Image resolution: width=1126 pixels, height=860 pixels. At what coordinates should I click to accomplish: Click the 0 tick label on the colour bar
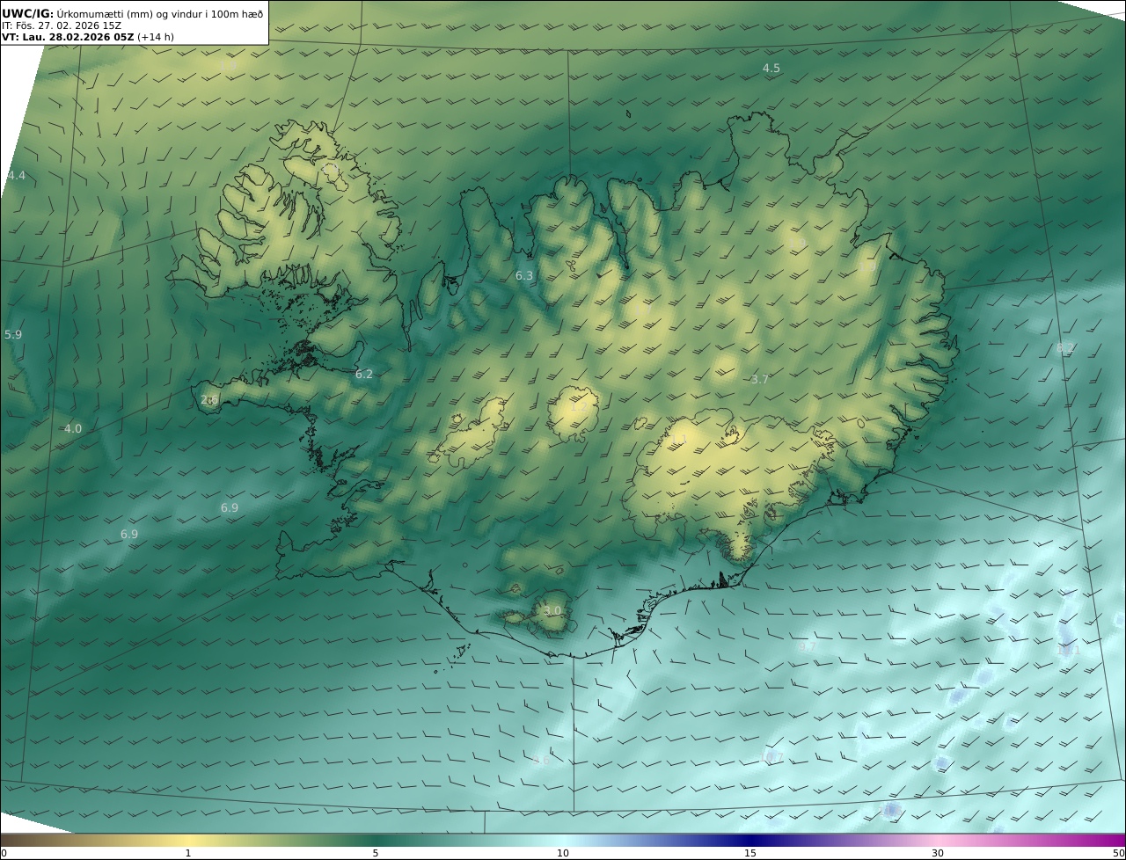pyautogui.click(x=4, y=853)
